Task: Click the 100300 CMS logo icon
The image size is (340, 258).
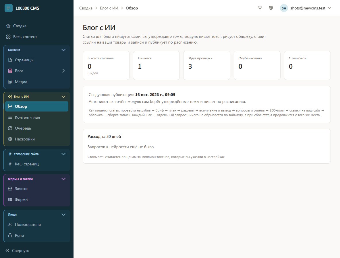Action: 8,8
